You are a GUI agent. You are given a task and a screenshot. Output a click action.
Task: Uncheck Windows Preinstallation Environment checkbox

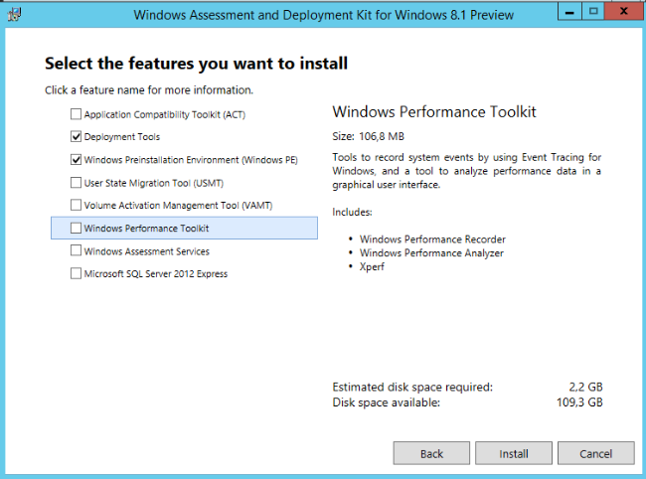(77, 160)
